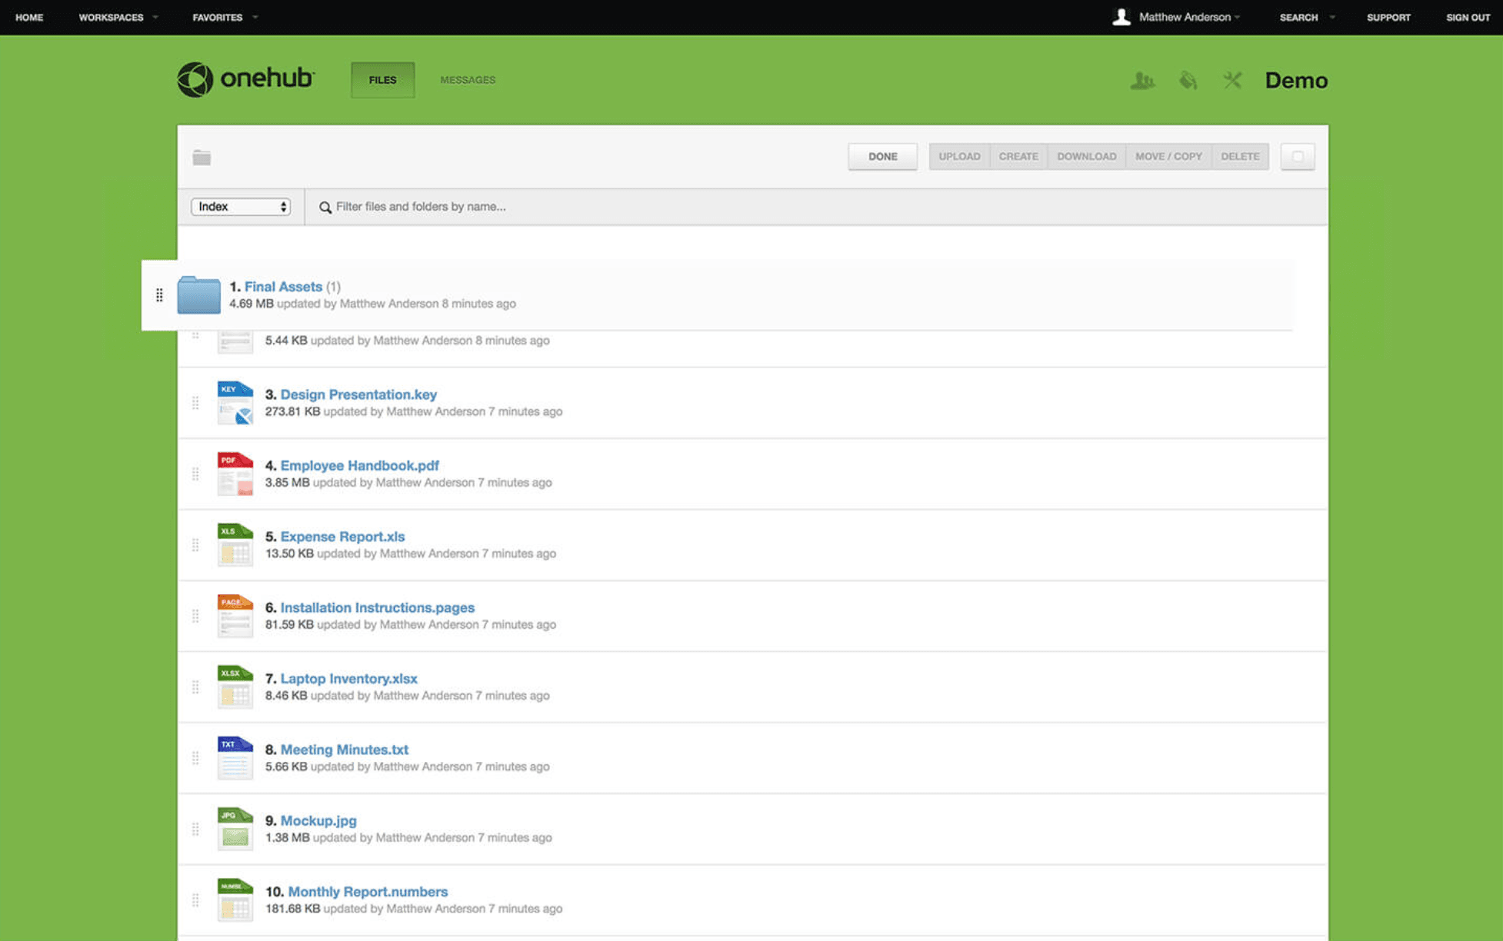Open the workspace members people icon
The height and width of the screenshot is (941, 1503).
[x=1142, y=80]
